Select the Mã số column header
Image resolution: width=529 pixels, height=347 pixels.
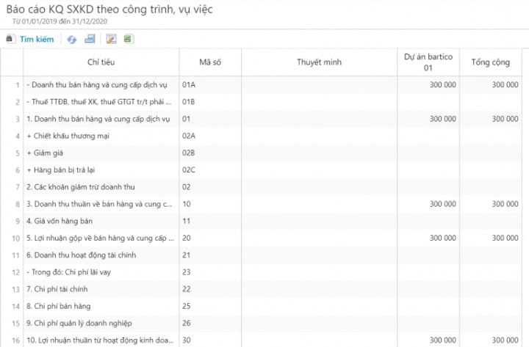(x=210, y=62)
